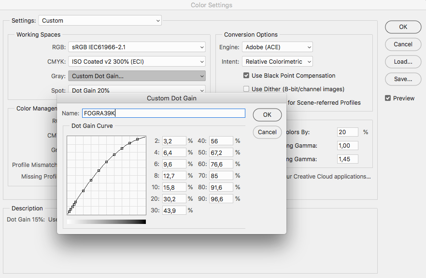Image resolution: width=426 pixels, height=278 pixels.
Task: Click the grayscale gradient bar below curve
Action: [106, 222]
